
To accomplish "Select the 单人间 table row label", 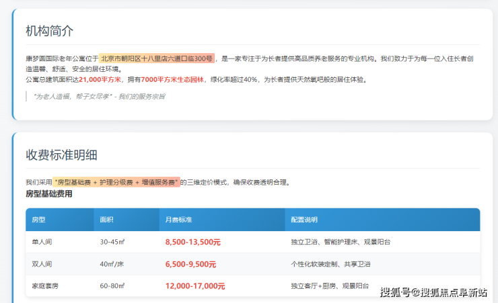I will (42, 242).
